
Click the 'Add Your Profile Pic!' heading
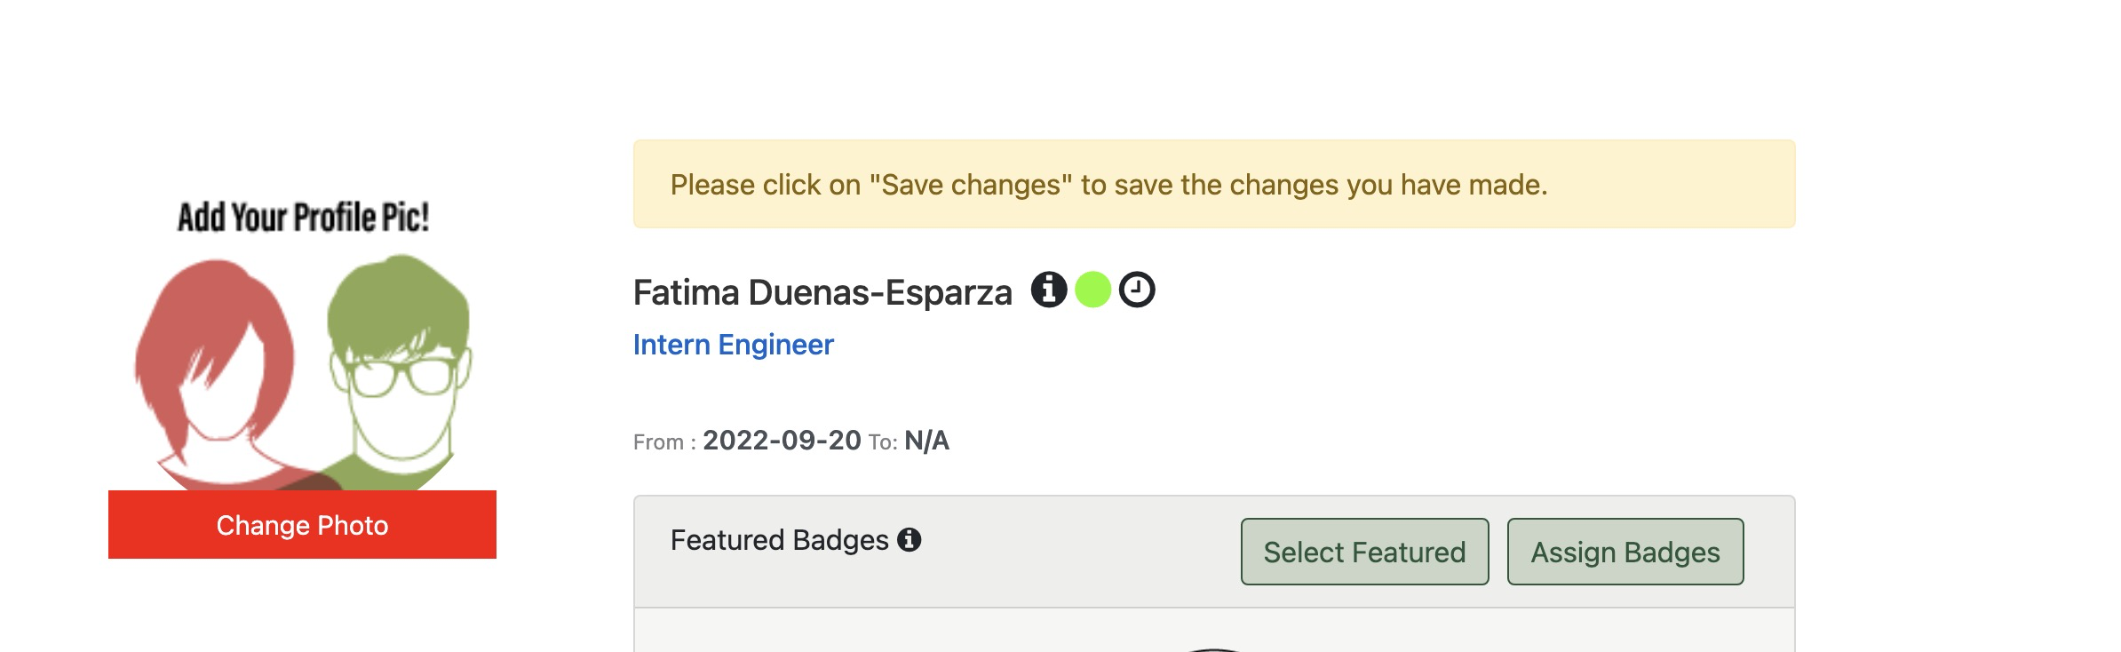pos(303,218)
